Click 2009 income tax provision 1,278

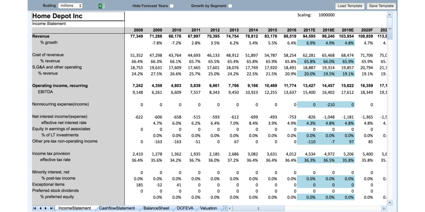tap(157, 154)
